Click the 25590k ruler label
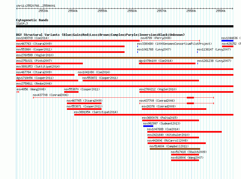 click(221, 11)
